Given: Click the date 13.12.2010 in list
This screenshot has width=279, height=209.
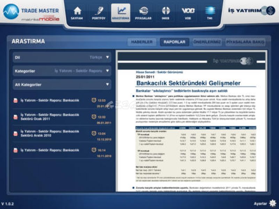Looking at the screenshot, I should click(x=104, y=140).
